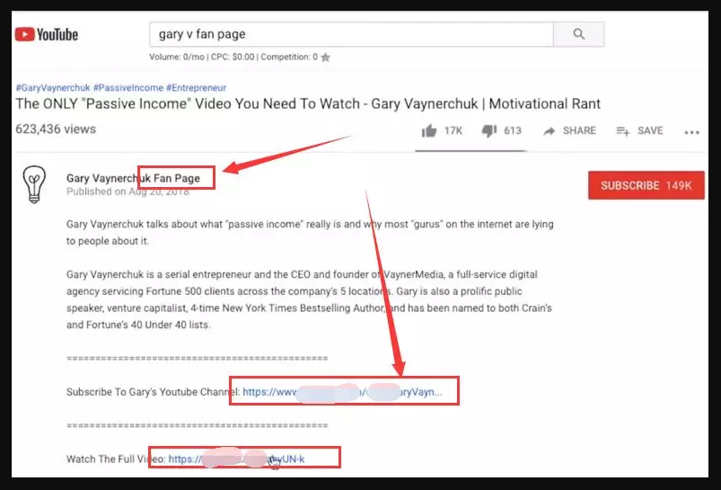721x490 pixels.
Task: Click the search magnifier button
Action: (579, 34)
